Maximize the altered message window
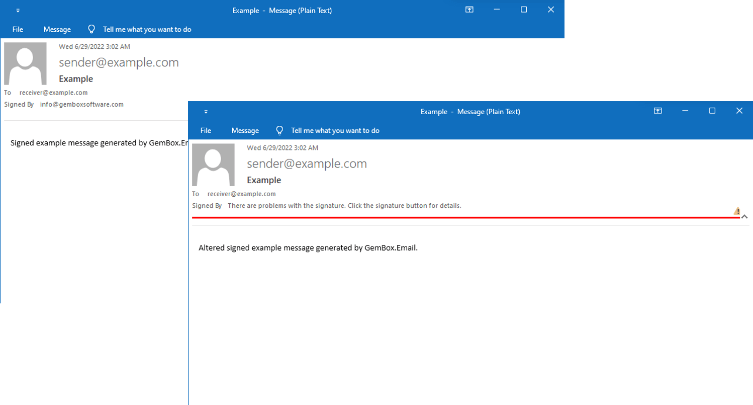This screenshot has width=753, height=405. coord(712,111)
